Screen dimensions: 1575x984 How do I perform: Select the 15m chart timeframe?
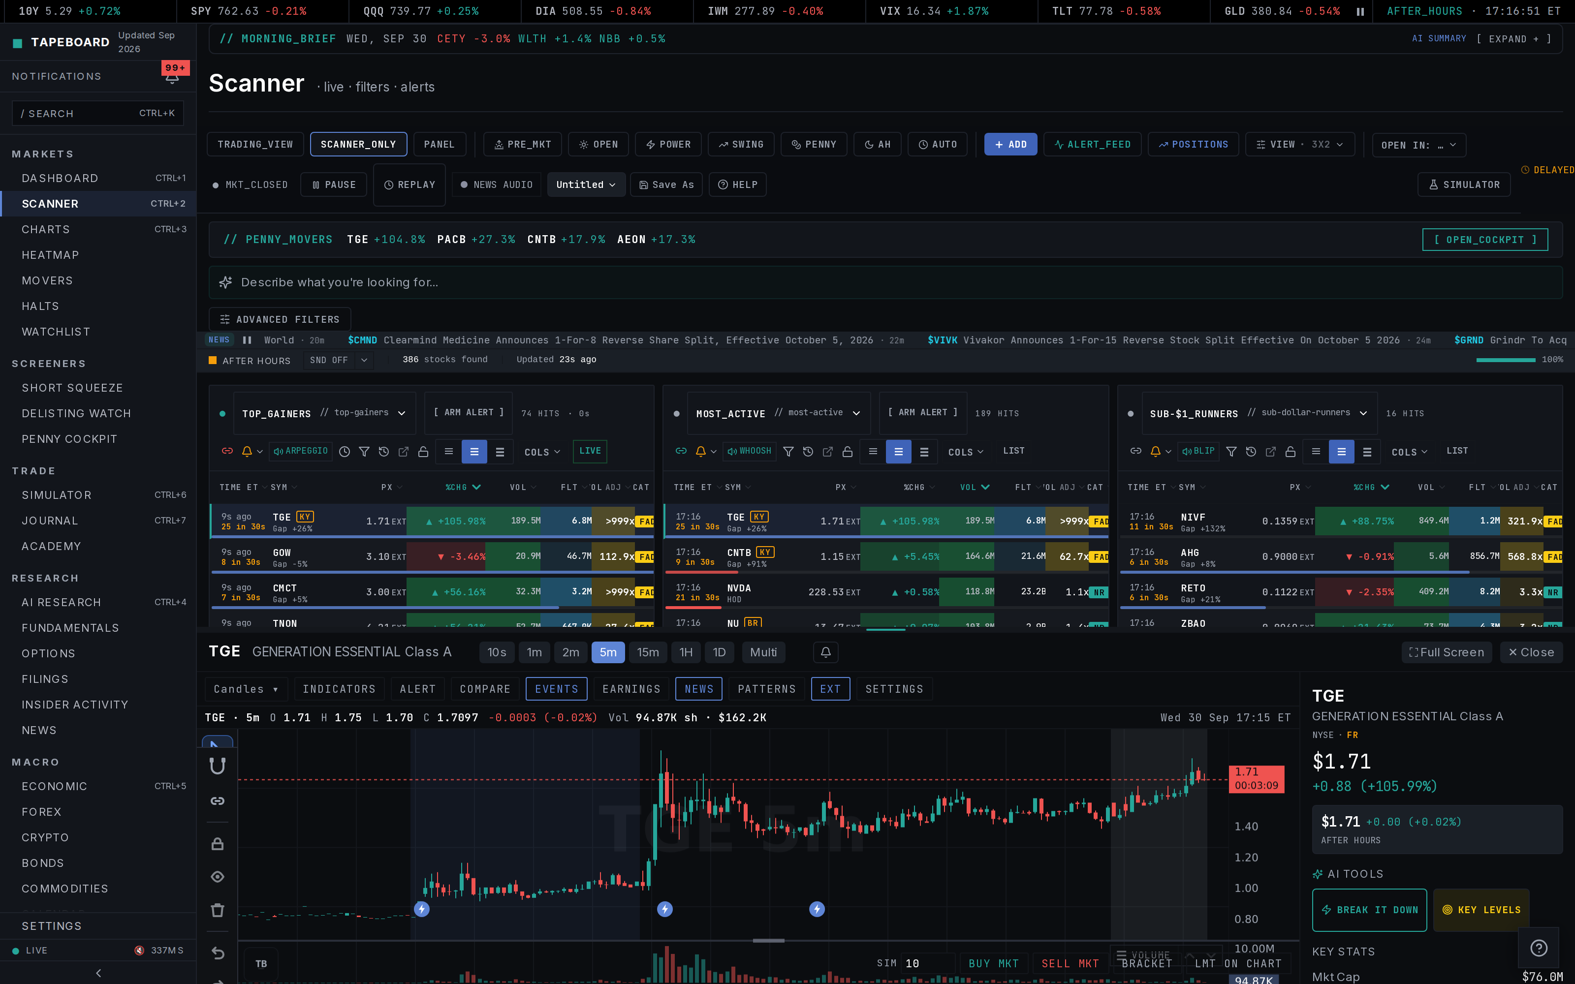[x=648, y=652]
